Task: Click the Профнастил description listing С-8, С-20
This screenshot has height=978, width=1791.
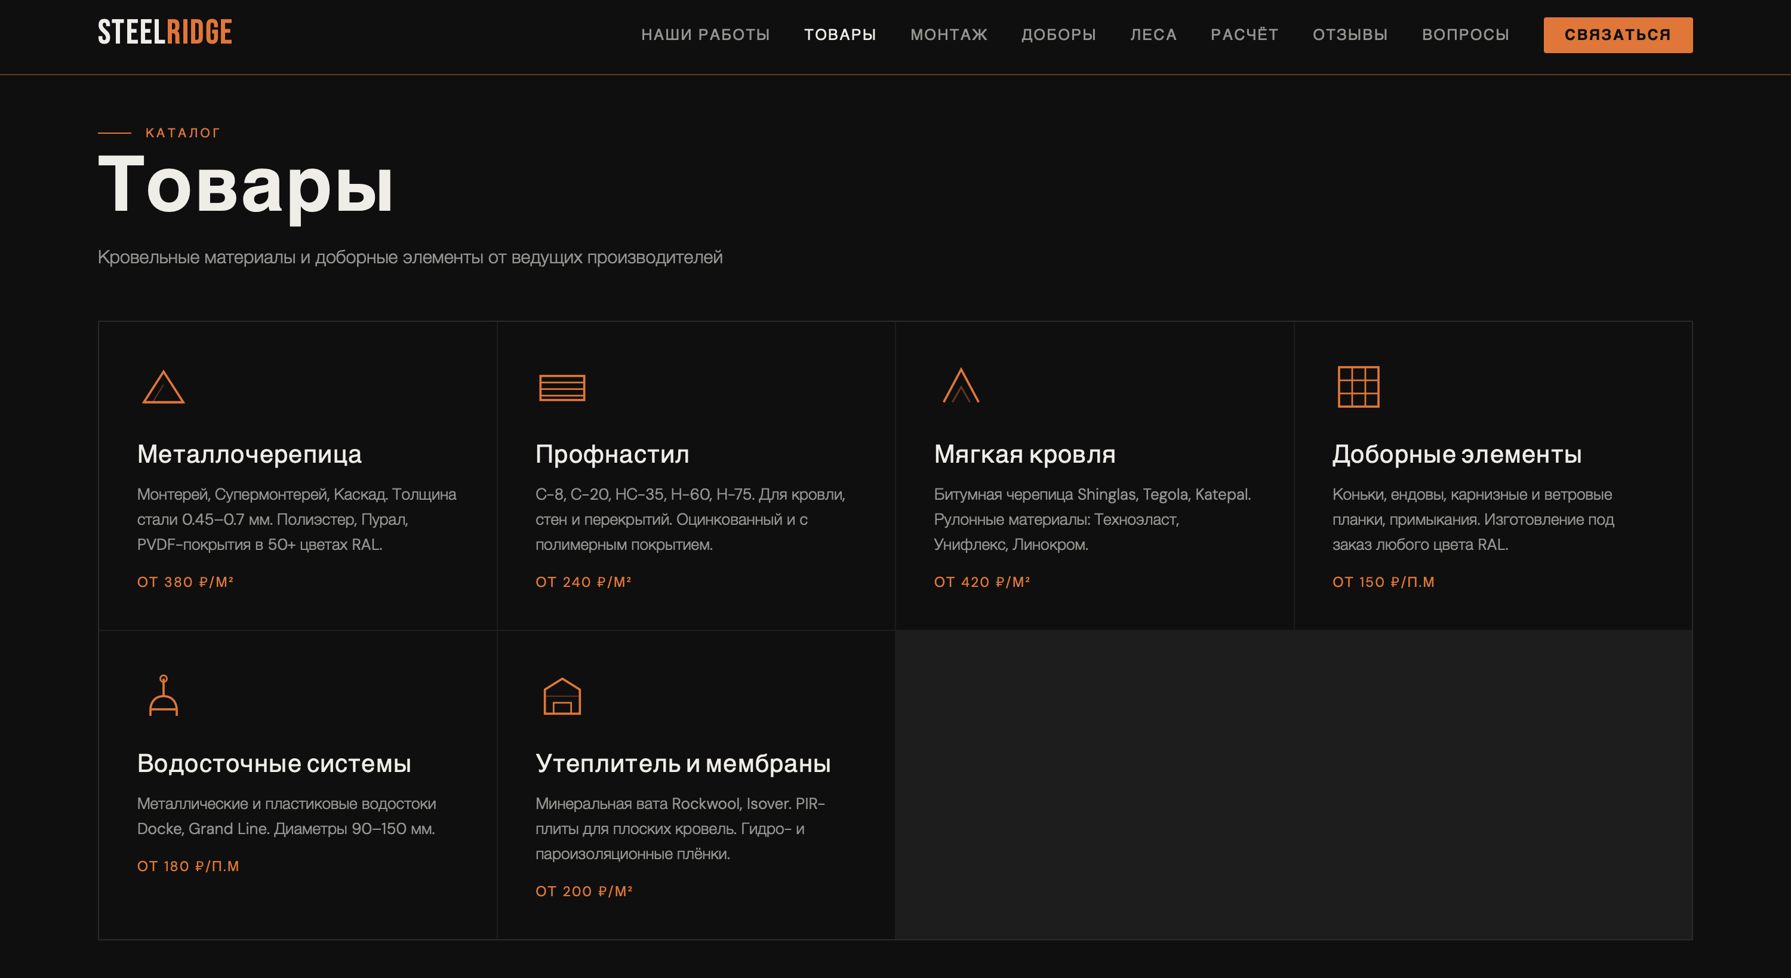Action: click(690, 519)
